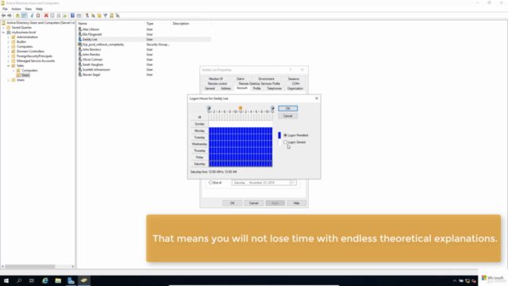Click OK in Logon Hours dialog
The height and width of the screenshot is (286, 508).
tap(287, 108)
